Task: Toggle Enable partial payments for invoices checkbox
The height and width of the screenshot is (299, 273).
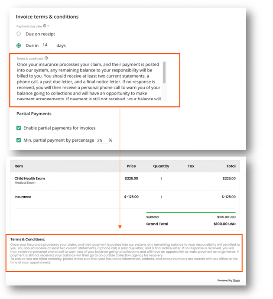Action: coord(19,128)
